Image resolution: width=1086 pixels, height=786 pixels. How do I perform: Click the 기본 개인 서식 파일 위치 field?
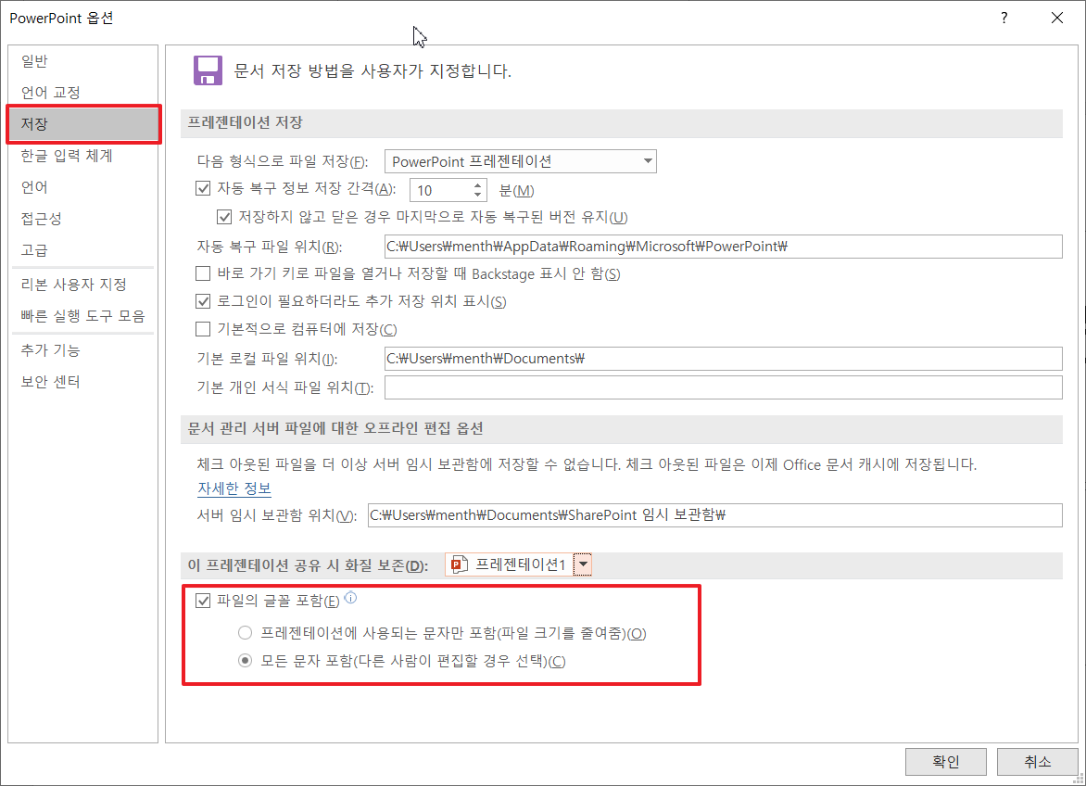723,387
